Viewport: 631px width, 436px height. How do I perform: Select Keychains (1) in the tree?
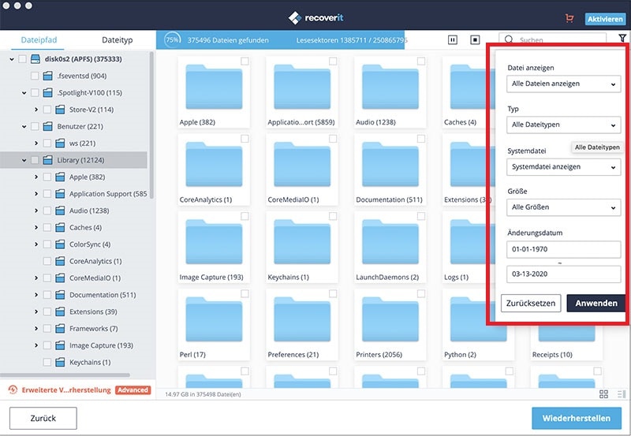click(90, 363)
